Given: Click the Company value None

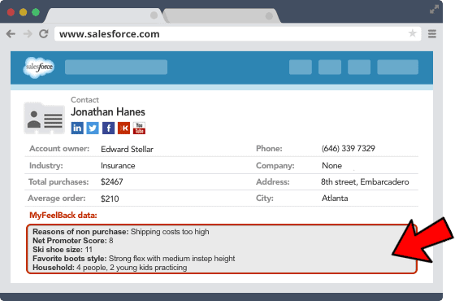Looking at the screenshot, I should [x=332, y=166].
